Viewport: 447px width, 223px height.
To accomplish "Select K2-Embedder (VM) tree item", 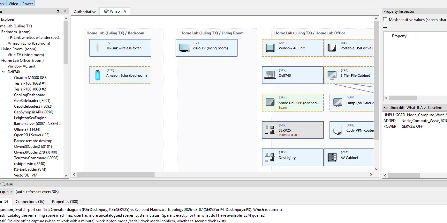I will click(30, 169).
